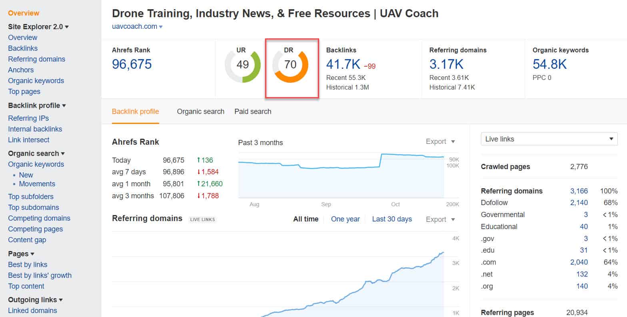Select the Backlink profile tab
This screenshot has width=627, height=317.
(135, 112)
